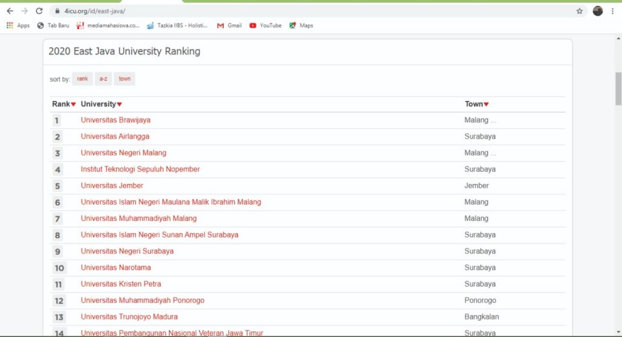Screen dimensions: 622x337
Task: Sort the list by a-z button
Action: [103, 78]
